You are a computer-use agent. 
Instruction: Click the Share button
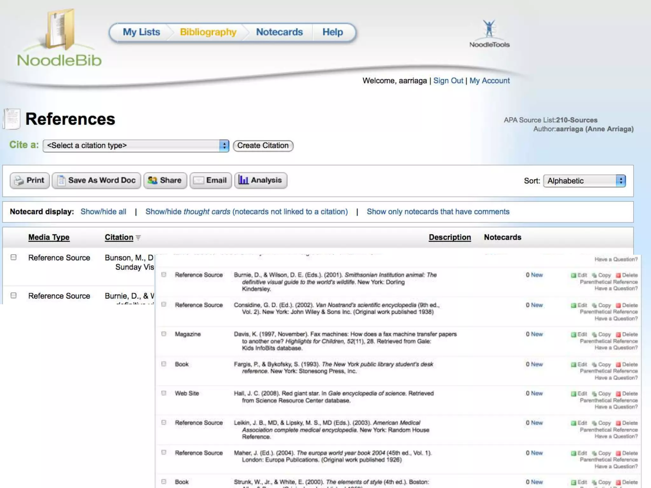[165, 180]
